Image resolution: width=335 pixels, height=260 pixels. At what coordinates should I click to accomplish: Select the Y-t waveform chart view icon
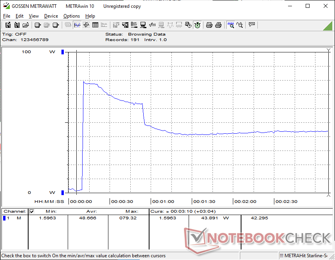click(x=77, y=25)
